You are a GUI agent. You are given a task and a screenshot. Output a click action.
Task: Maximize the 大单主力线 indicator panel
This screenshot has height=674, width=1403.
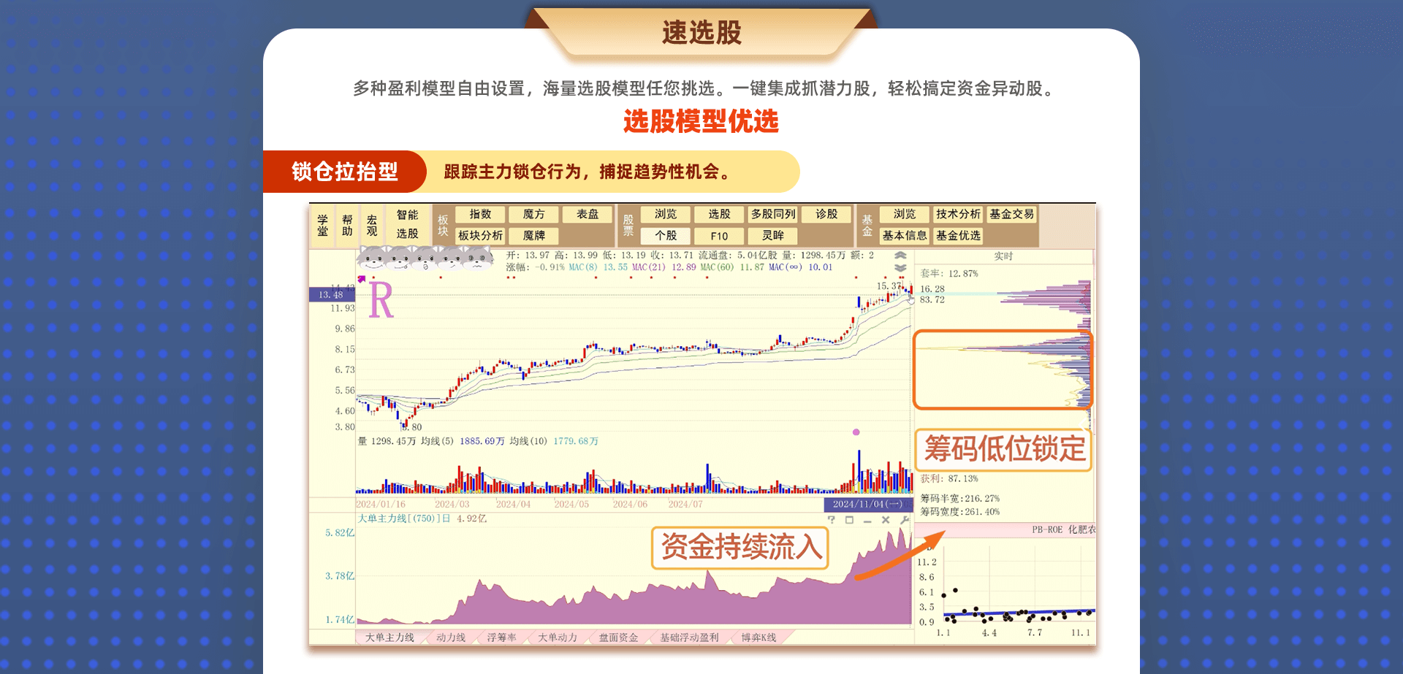(x=849, y=520)
